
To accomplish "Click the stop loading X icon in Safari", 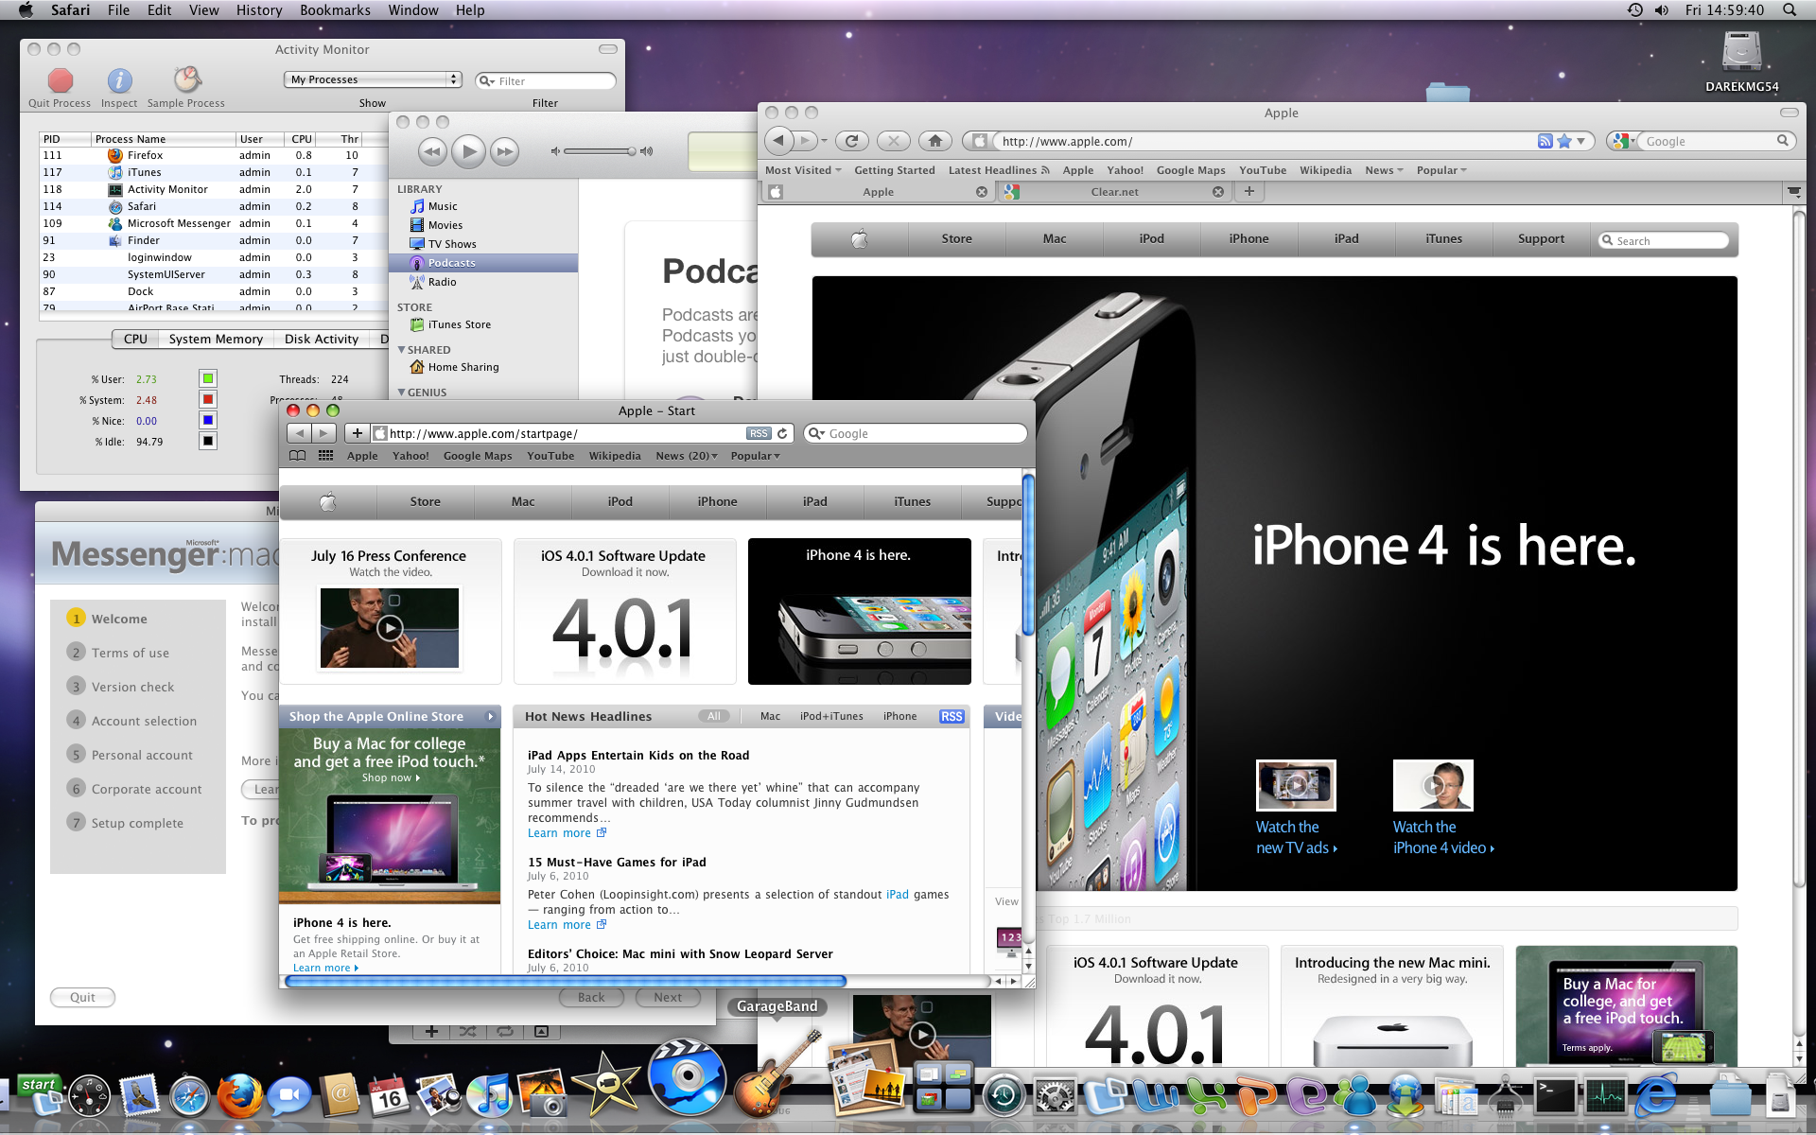I will point(893,141).
